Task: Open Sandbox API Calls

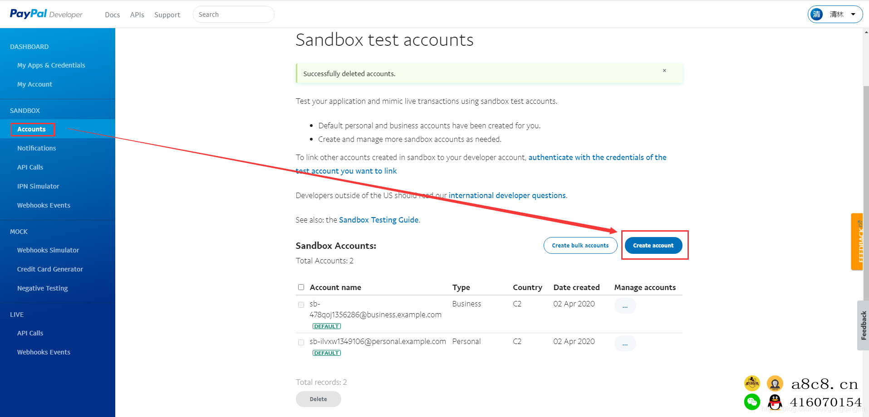Action: [x=30, y=167]
